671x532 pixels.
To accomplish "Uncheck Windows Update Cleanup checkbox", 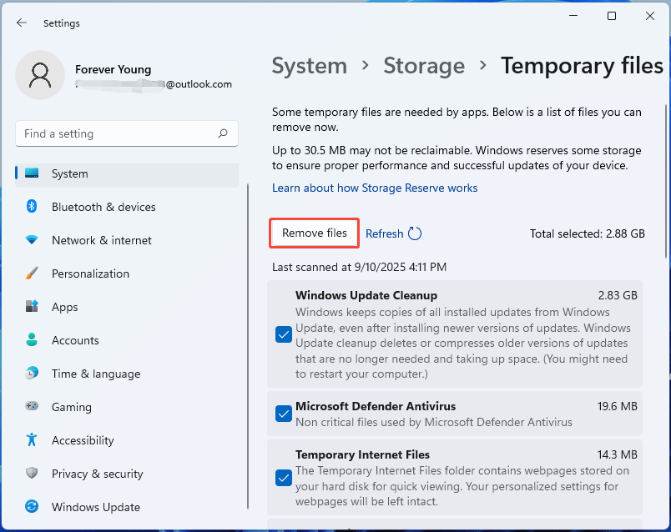I will 283,334.
